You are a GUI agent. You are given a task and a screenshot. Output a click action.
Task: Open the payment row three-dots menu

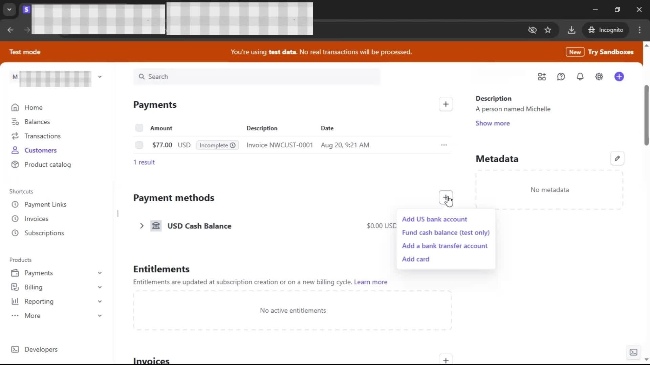(x=444, y=145)
